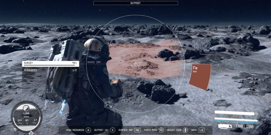Click the LUNA planet name text
The image size is (271, 135).
(26, 114)
